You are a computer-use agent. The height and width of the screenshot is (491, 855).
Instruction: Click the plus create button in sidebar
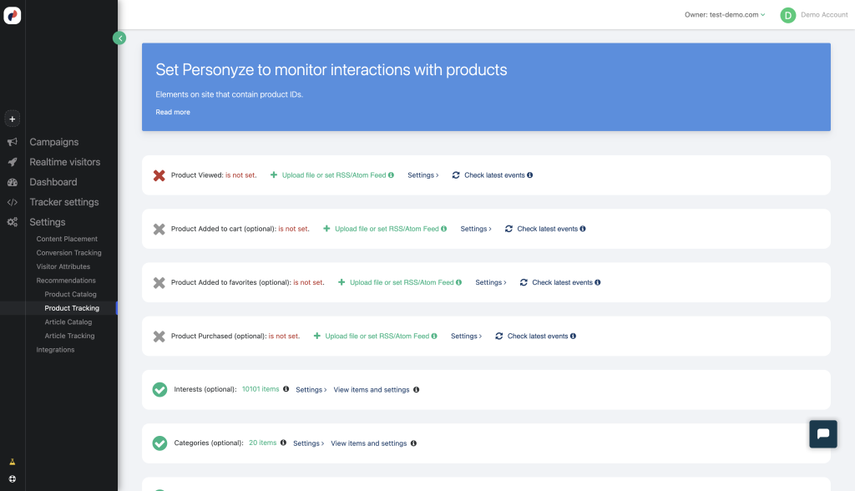[12, 119]
